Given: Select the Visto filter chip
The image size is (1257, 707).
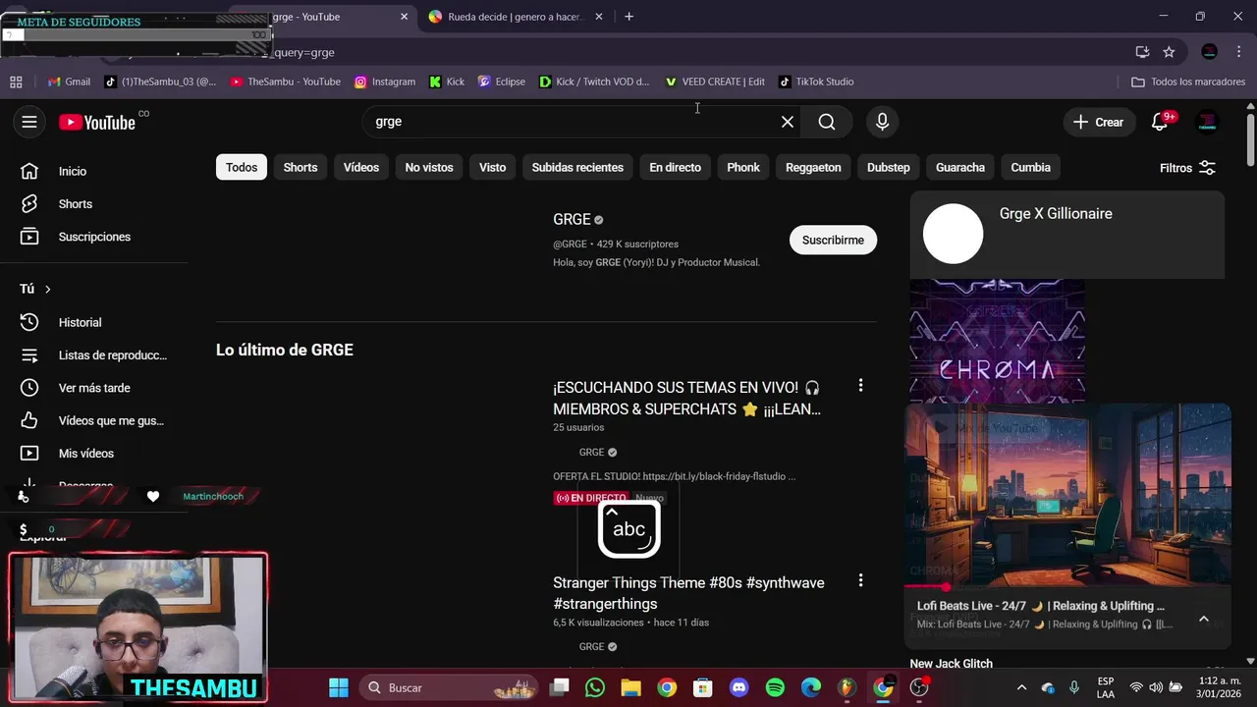Looking at the screenshot, I should coord(492,167).
